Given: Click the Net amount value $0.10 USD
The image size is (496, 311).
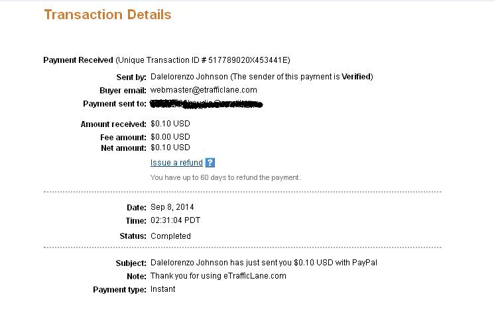Looking at the screenshot, I should [170, 148].
